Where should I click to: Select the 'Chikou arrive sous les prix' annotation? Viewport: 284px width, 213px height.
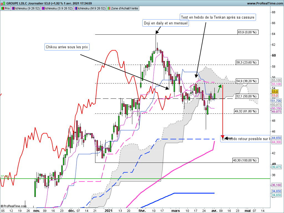[x=67, y=47]
